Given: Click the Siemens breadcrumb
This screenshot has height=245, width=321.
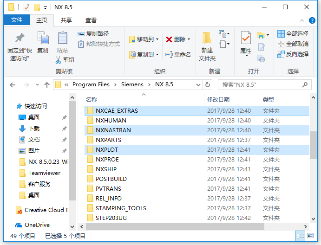Looking at the screenshot, I should (x=132, y=84).
